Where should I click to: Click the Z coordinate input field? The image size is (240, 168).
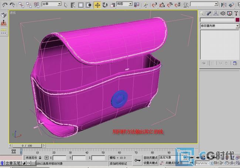coord(98,158)
